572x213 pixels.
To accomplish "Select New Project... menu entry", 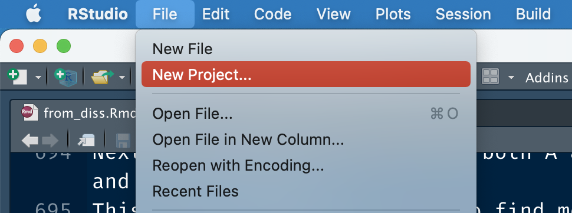I will [305, 74].
